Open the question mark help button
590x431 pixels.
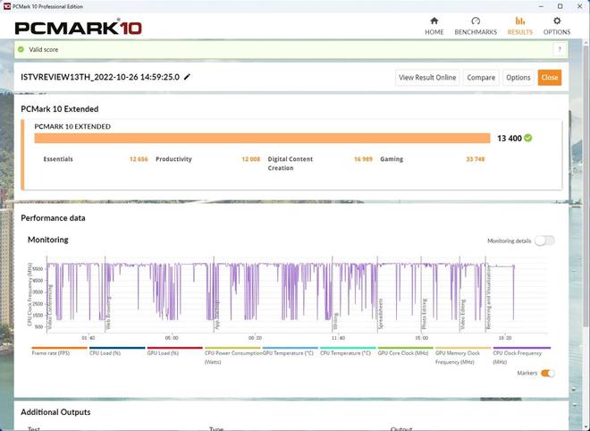point(560,49)
